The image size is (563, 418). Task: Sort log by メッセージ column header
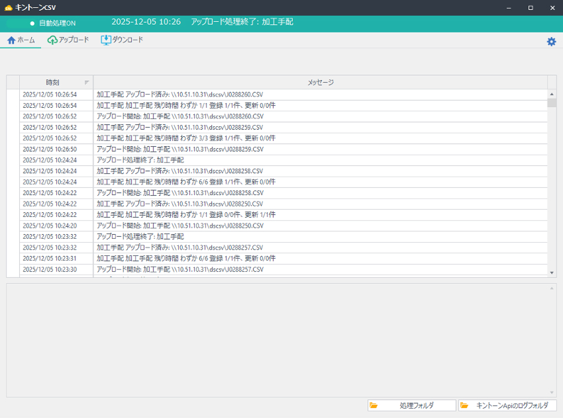pos(320,83)
